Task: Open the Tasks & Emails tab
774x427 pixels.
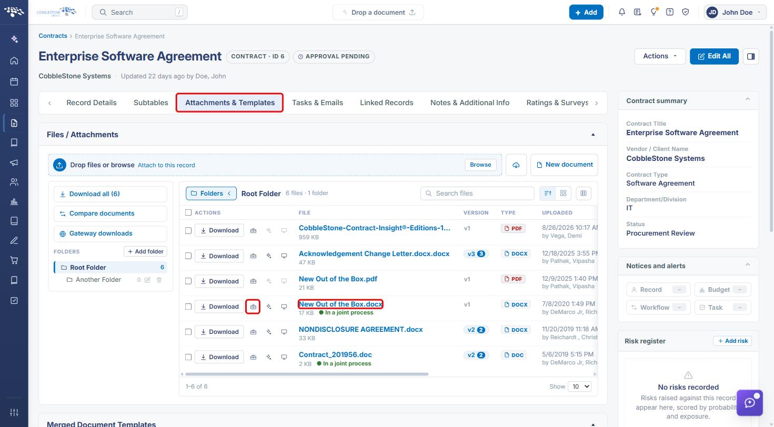Action: click(317, 103)
